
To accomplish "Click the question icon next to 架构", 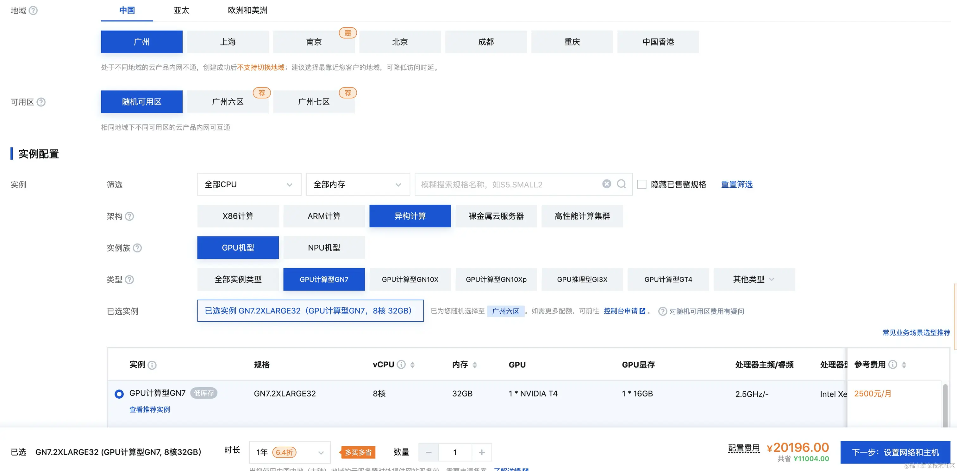I will pyautogui.click(x=129, y=216).
